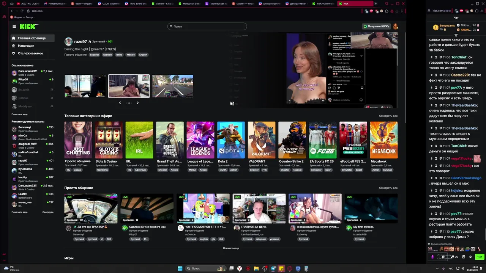Expand followed channels with Показать еще
The width and height of the screenshot is (486, 273).
pyautogui.click(x=19, y=114)
